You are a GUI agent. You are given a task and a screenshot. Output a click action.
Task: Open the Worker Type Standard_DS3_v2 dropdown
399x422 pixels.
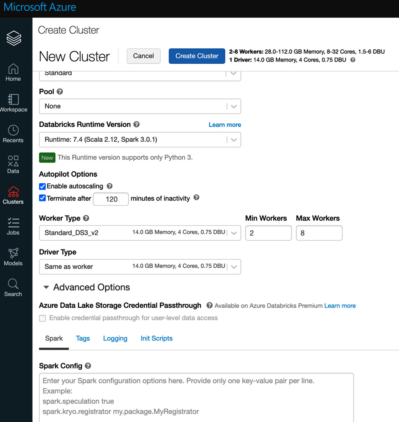[140, 233]
